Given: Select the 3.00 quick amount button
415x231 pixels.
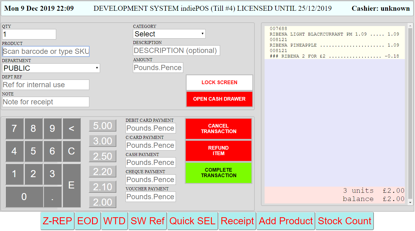Looking at the screenshot, I should click(x=103, y=141).
